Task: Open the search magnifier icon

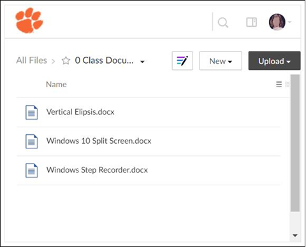Action: pyautogui.click(x=223, y=22)
